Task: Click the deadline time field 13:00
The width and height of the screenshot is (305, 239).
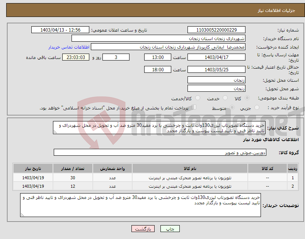Action: pos(158,57)
